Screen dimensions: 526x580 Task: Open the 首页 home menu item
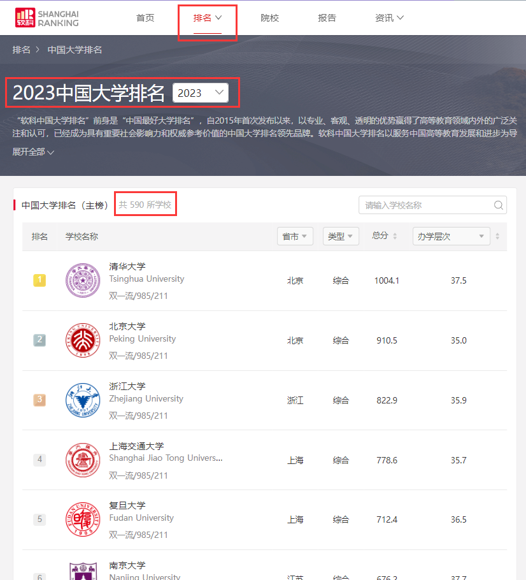pos(145,18)
